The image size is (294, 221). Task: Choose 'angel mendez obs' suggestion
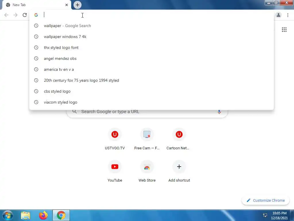152,58
